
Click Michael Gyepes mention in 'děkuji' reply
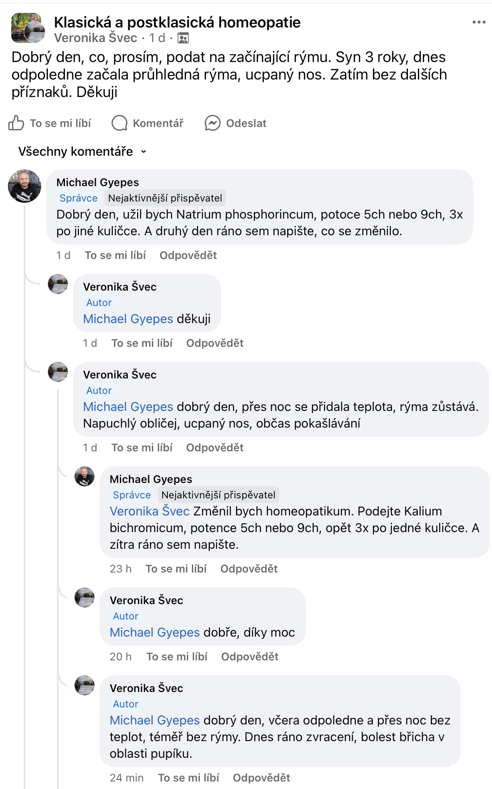point(128,319)
